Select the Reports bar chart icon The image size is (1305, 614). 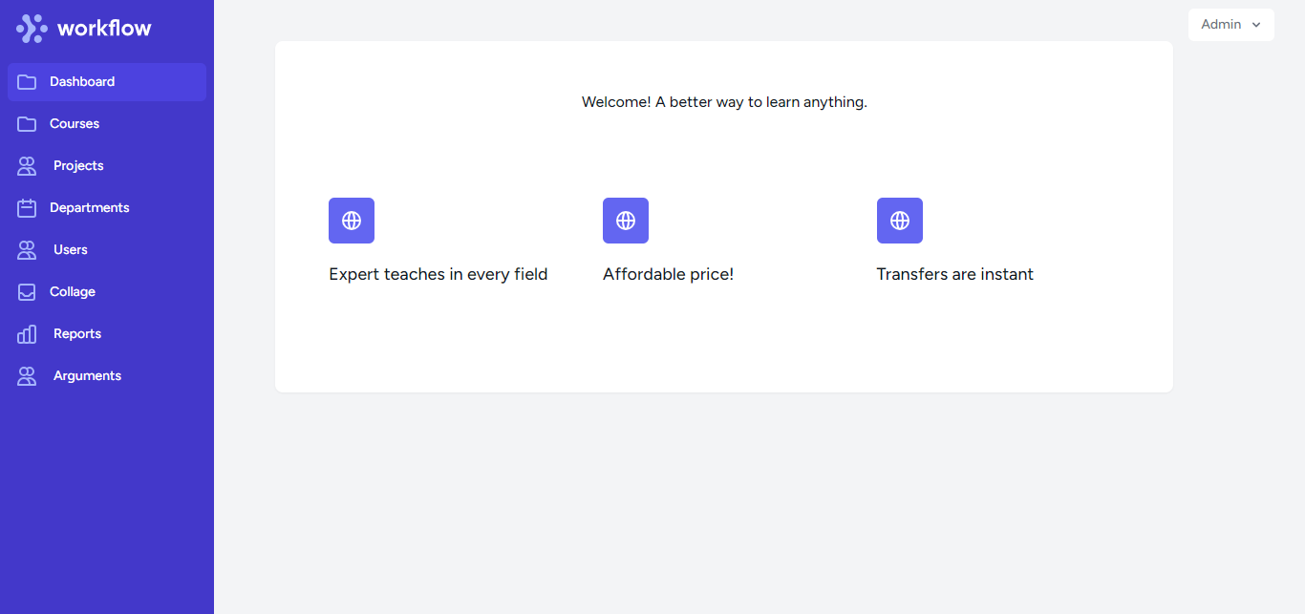coord(27,333)
